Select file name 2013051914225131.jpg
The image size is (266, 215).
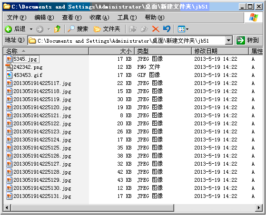(42, 196)
